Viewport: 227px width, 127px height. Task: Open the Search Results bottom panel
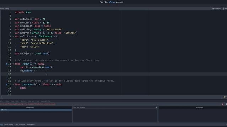tap(9, 125)
